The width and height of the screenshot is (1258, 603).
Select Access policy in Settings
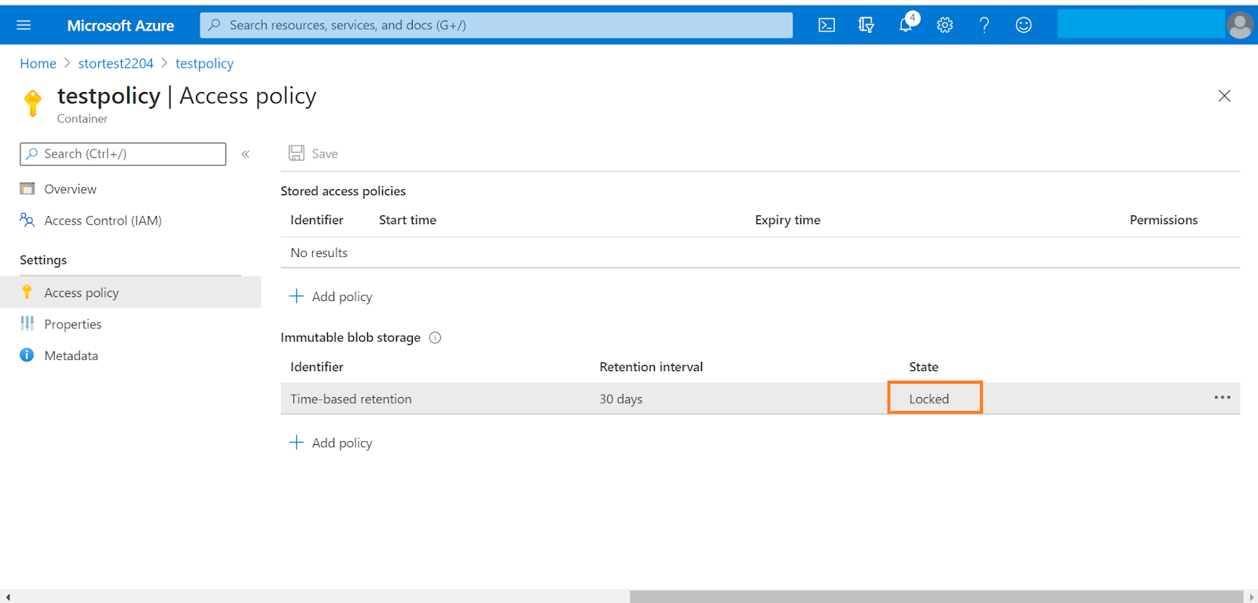(x=131, y=292)
